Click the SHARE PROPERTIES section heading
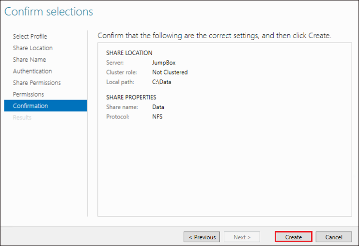 (131, 97)
